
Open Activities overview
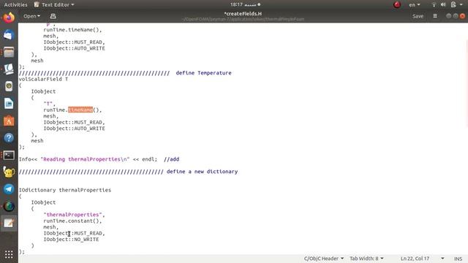point(15,5)
